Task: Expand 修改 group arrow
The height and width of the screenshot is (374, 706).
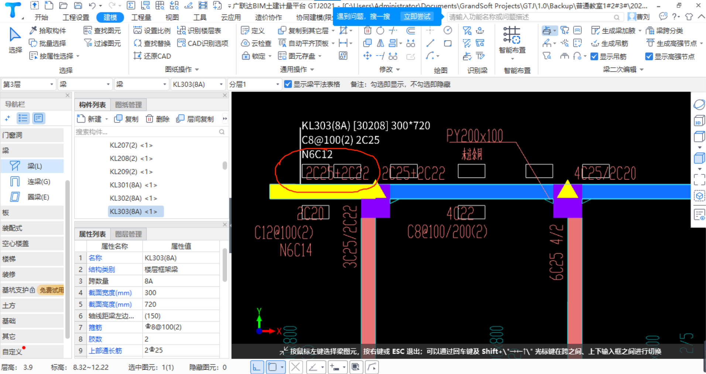Action: 398,70
